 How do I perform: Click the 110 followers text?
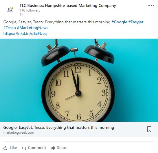[30, 10]
